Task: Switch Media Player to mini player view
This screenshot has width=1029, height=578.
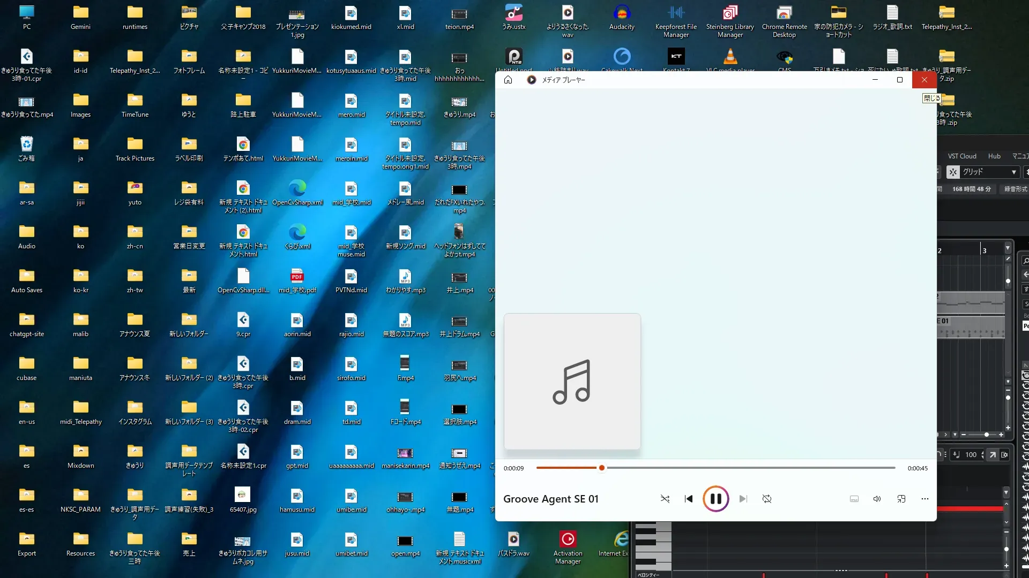Action: tap(901, 499)
